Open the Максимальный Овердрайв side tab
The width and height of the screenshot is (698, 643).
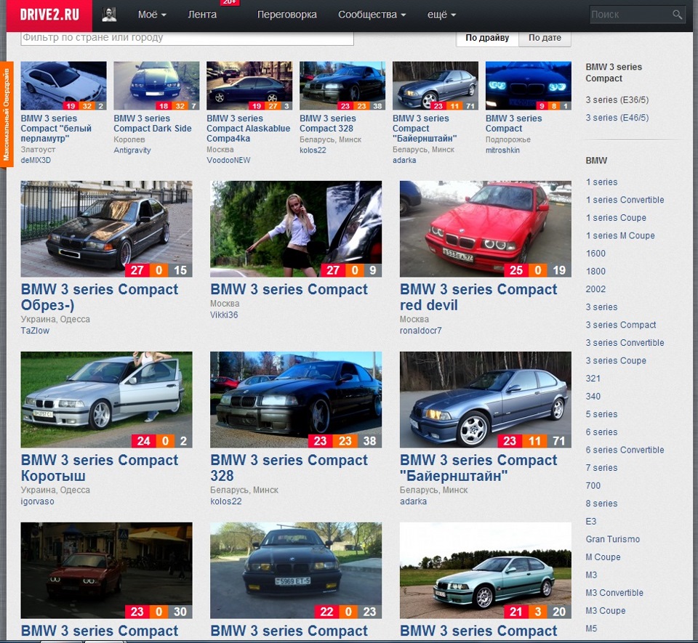tap(7, 114)
